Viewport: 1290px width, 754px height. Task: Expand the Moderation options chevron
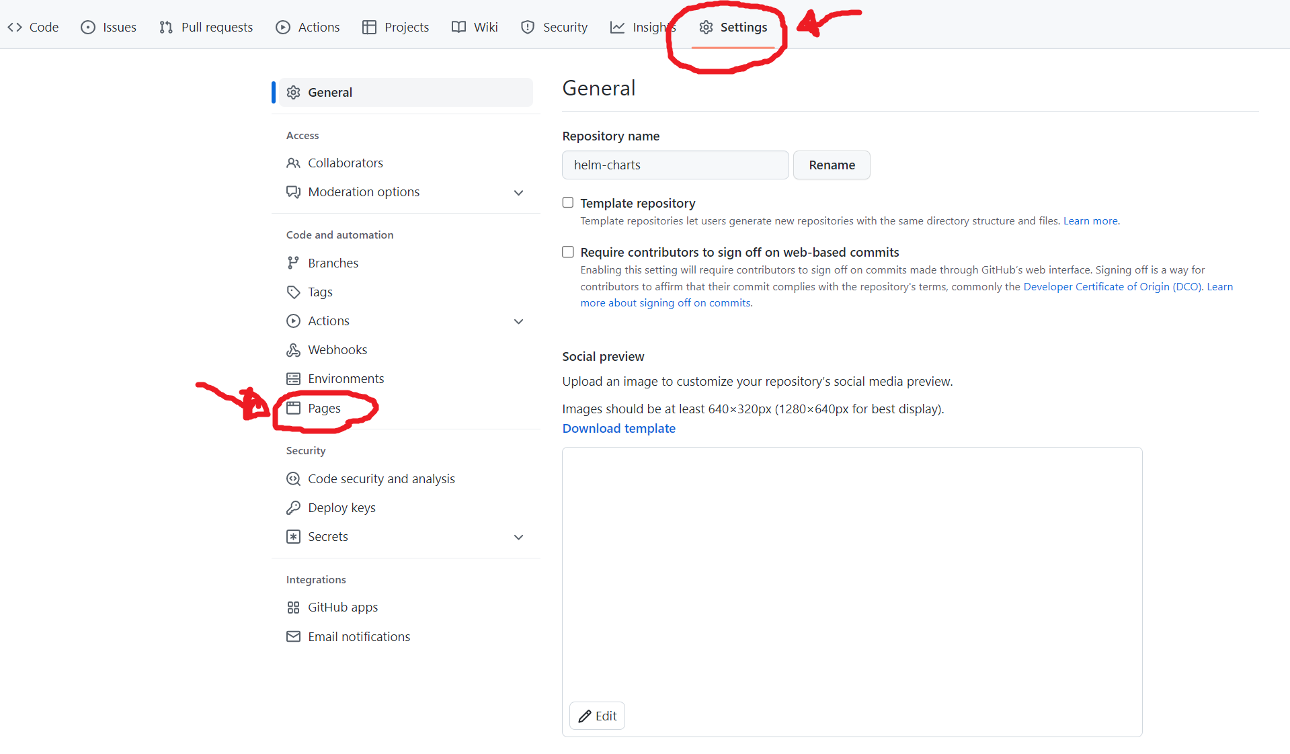pos(518,192)
